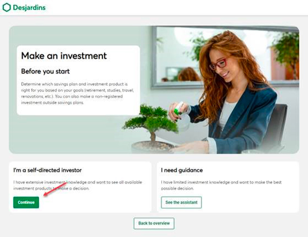Click the wall mirror in banner photo
This screenshot has width=308, height=237.
click(224, 58)
